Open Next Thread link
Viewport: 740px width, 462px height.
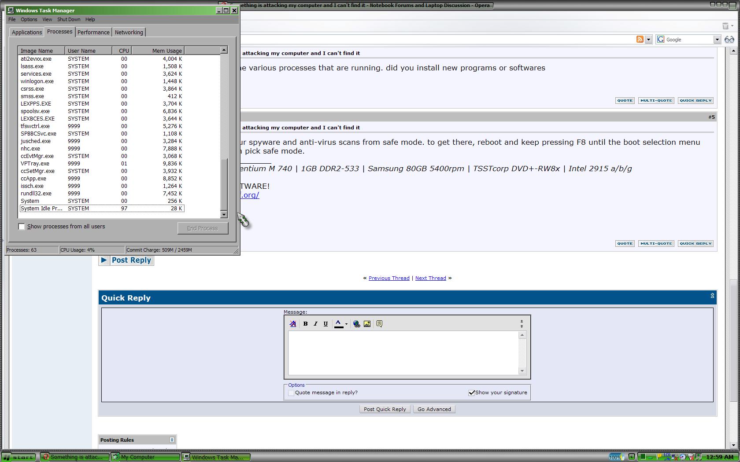coord(431,278)
